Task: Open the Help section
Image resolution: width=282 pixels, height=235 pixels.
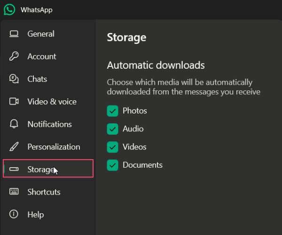Action: 48,214
